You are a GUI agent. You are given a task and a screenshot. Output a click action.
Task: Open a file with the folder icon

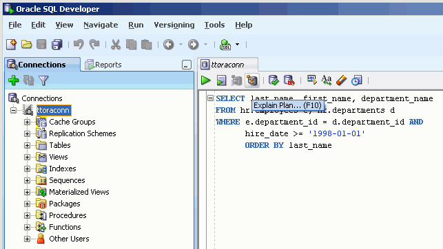pyautogui.click(x=27, y=45)
